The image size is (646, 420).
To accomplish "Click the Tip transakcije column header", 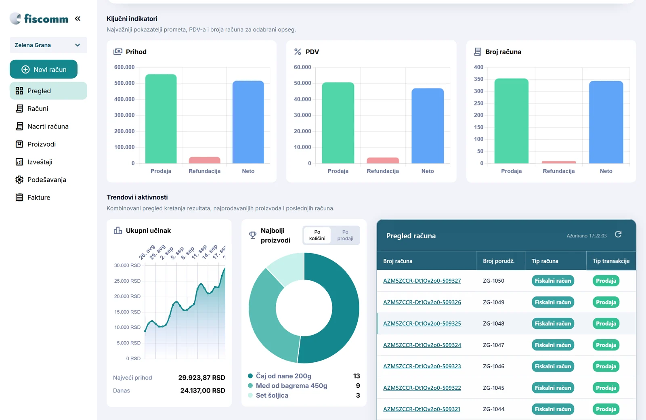I will tap(611, 261).
